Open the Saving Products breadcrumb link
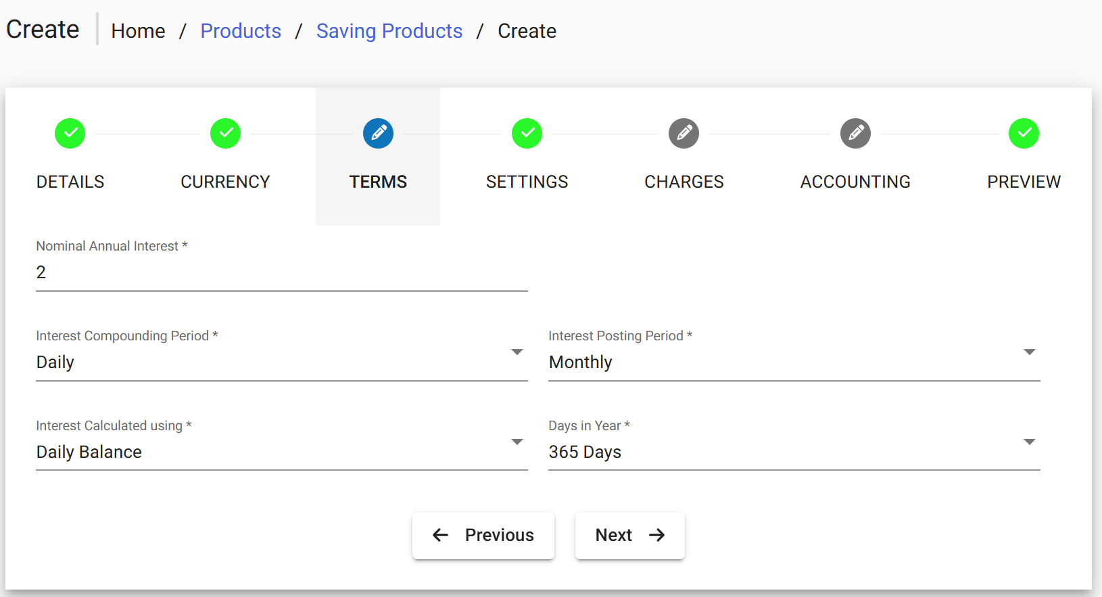Screen dimensions: 1102x597 [389, 31]
